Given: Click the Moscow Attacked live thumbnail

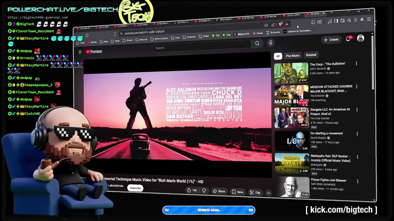Looking at the screenshot, I should 291,95.
